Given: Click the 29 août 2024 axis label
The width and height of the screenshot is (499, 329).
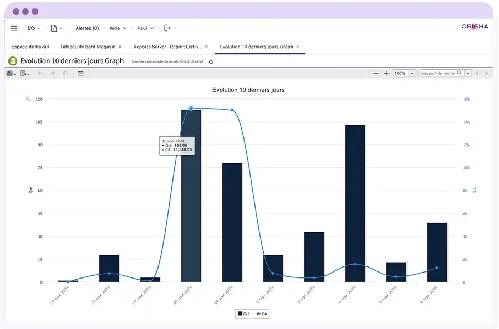Looking at the screenshot, I should (x=142, y=295).
